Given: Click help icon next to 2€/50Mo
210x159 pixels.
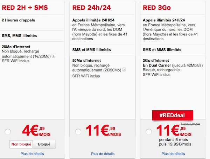Looking at the screenshot, I should point(124,70).
